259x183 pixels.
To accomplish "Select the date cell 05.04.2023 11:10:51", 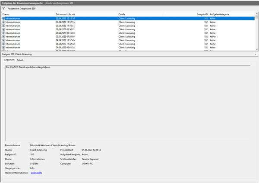I will pyautogui.click(x=65, y=26).
